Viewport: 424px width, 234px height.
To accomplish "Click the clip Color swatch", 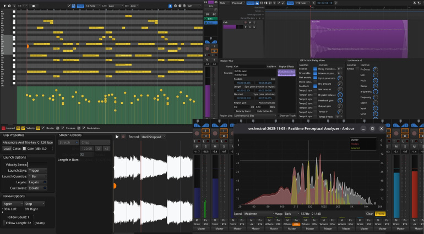I will [x=24, y=148].
